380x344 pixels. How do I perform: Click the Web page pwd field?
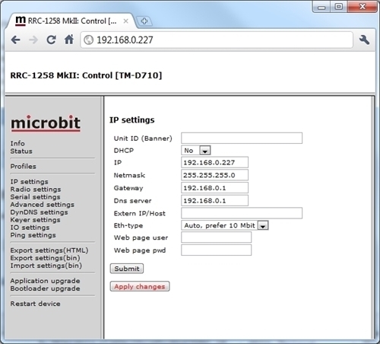tap(216, 250)
